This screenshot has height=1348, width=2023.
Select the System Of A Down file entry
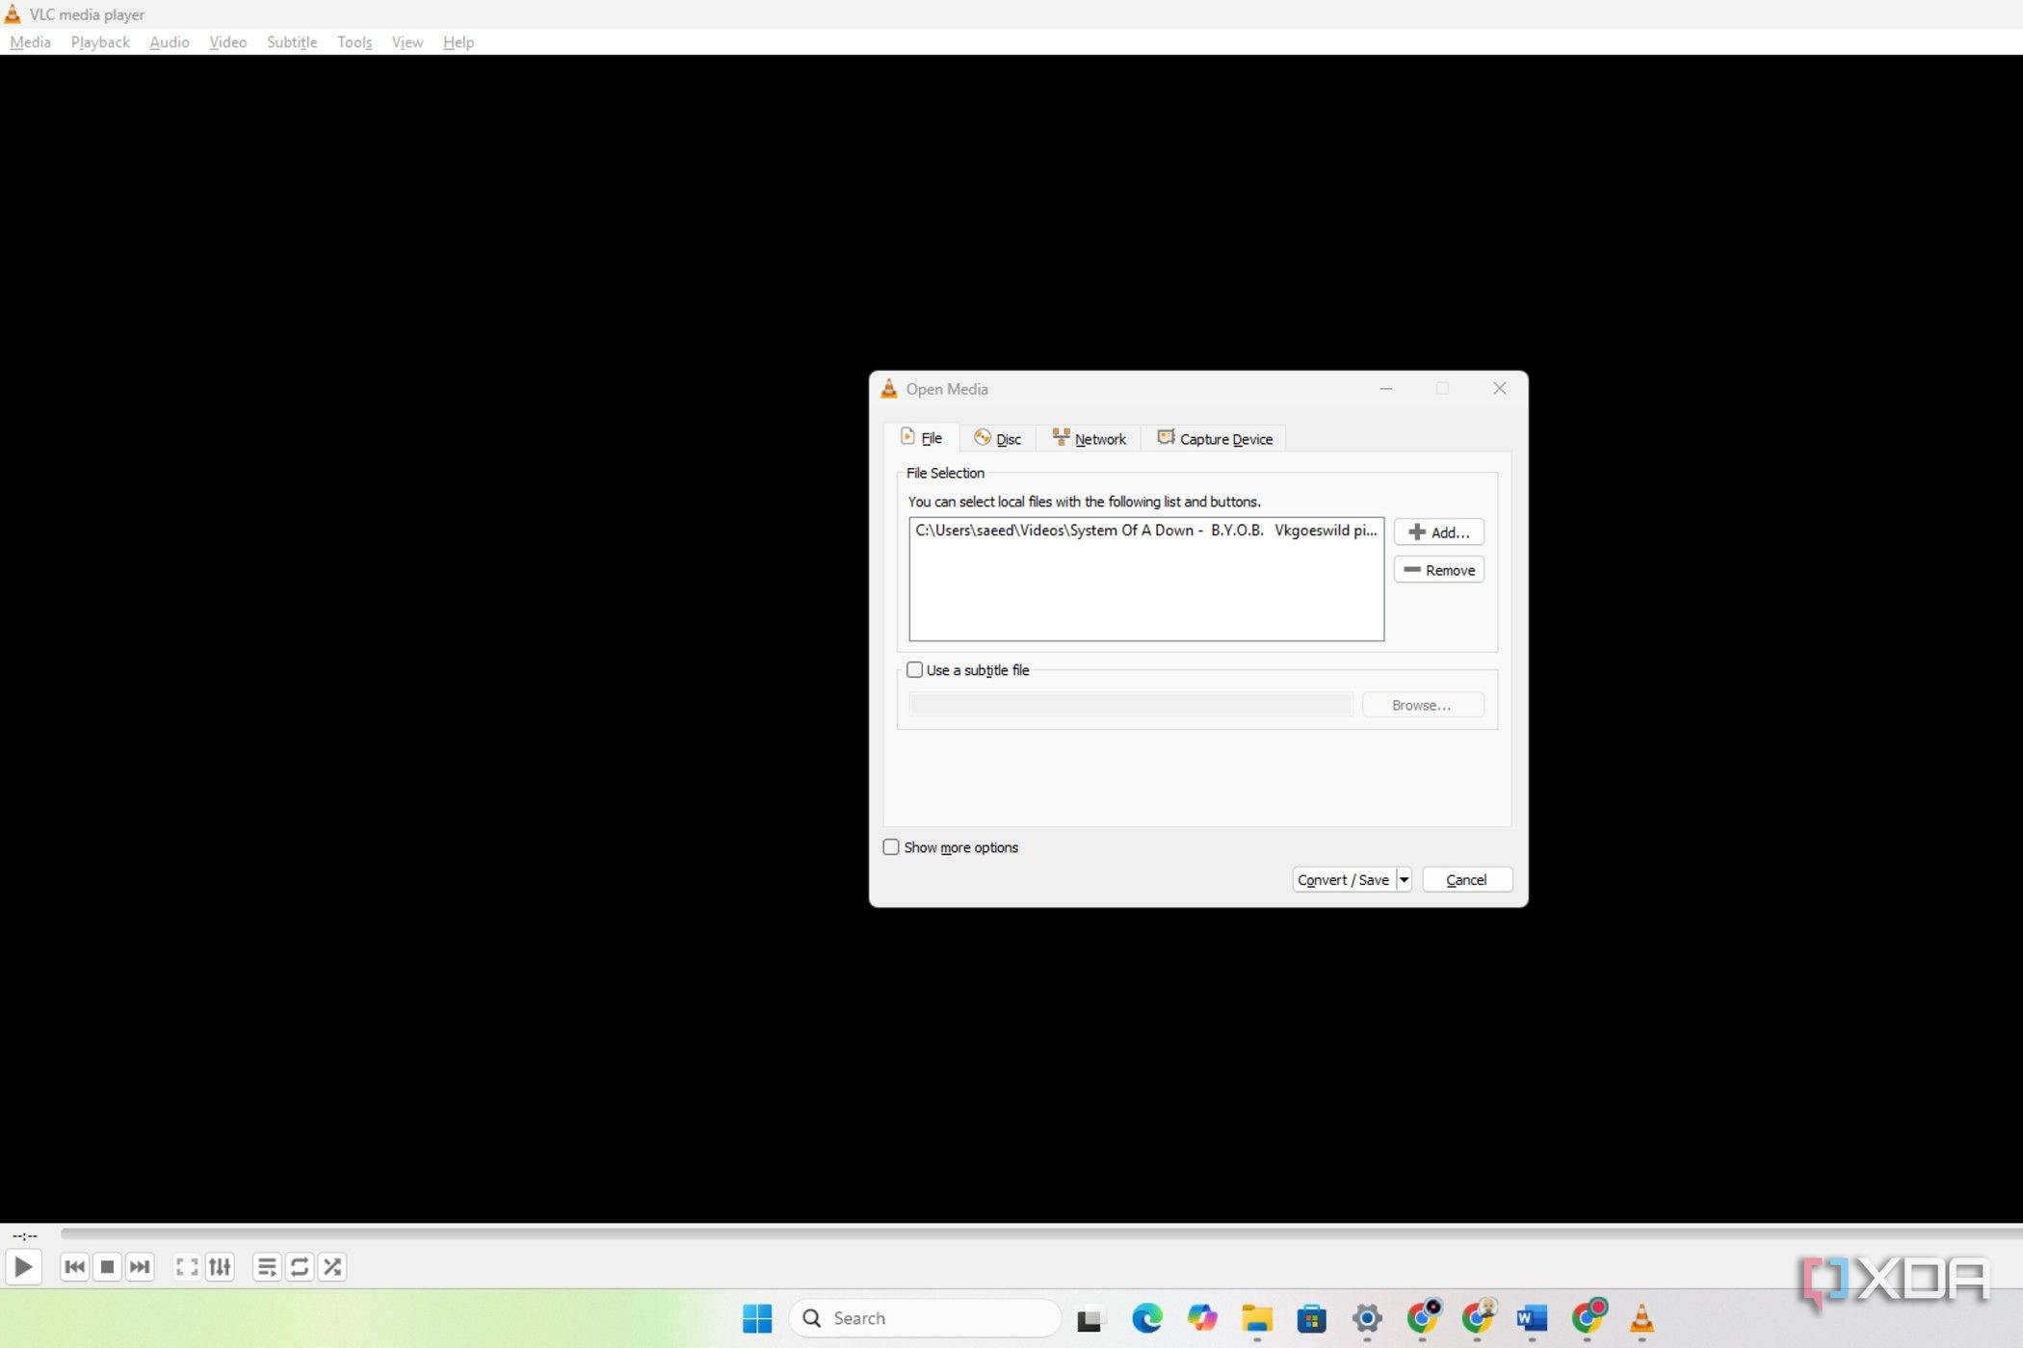[1145, 531]
